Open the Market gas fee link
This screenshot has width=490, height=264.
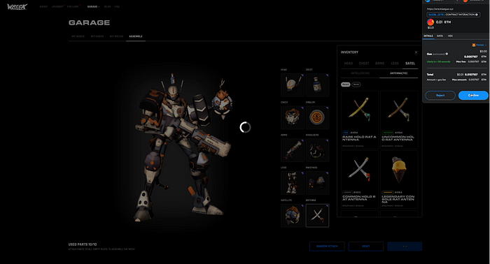point(479,45)
